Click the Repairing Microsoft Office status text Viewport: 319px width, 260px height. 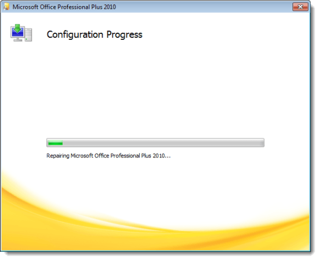point(108,156)
